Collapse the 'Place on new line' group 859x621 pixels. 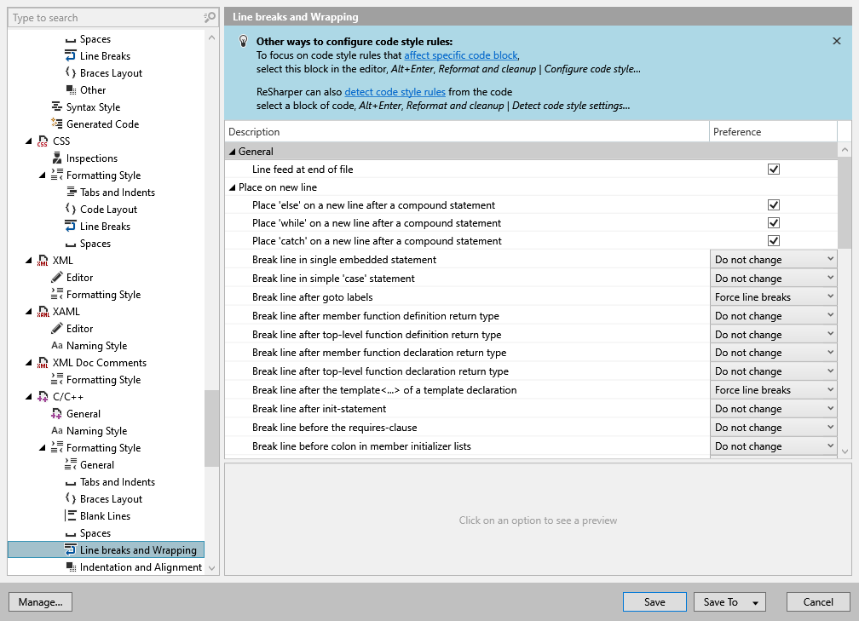pyautogui.click(x=232, y=187)
